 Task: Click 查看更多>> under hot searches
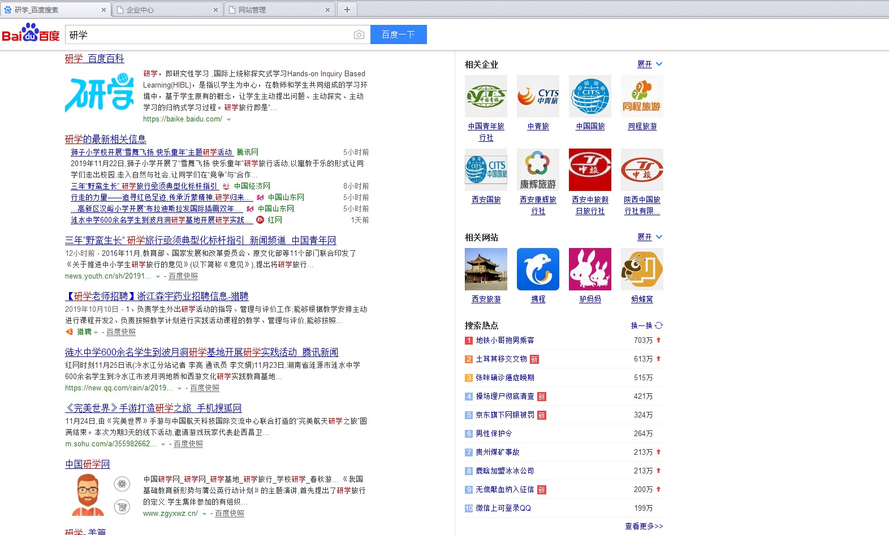(x=644, y=526)
